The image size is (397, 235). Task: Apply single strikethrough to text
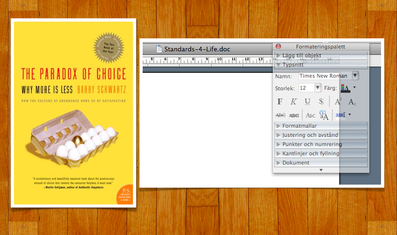(x=280, y=115)
